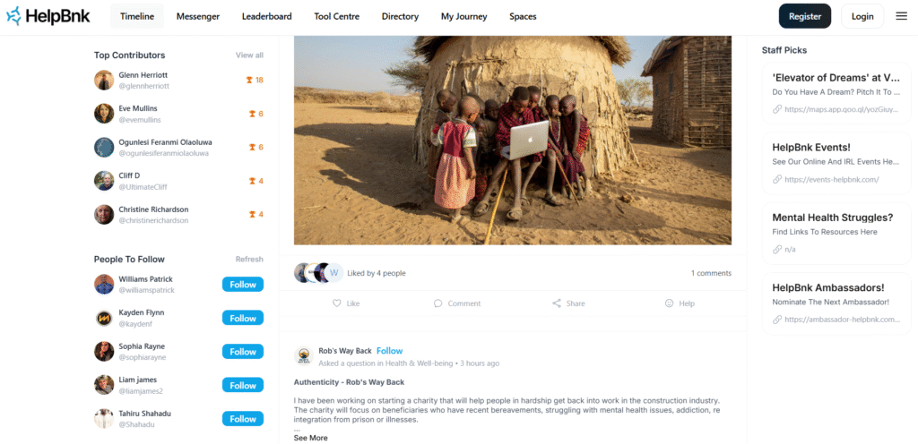Open the Messenger tab
The height and width of the screenshot is (444, 918).
198,16
